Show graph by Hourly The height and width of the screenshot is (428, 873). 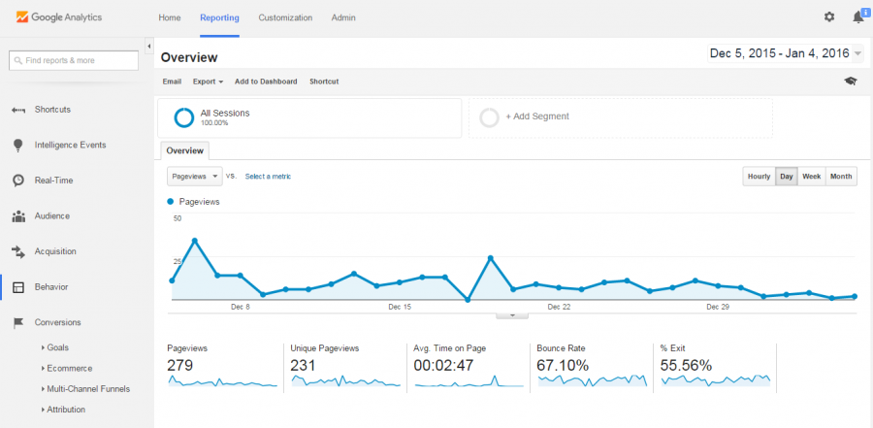pos(759,176)
